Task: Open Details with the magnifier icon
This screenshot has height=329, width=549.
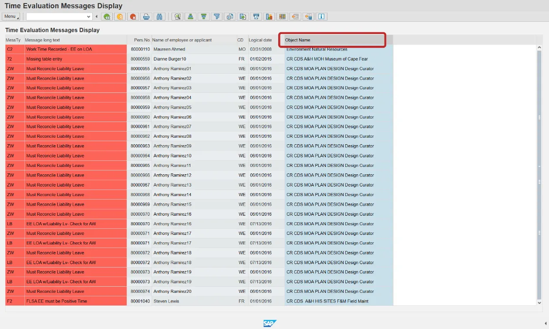Action: pyautogui.click(x=177, y=17)
